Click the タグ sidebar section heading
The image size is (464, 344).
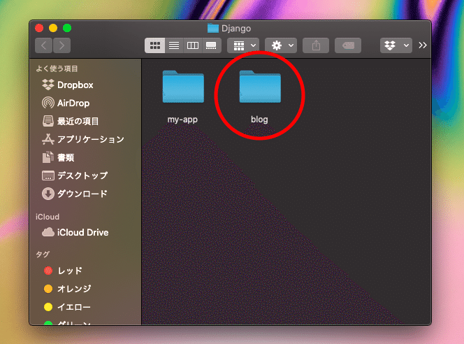[x=43, y=255]
